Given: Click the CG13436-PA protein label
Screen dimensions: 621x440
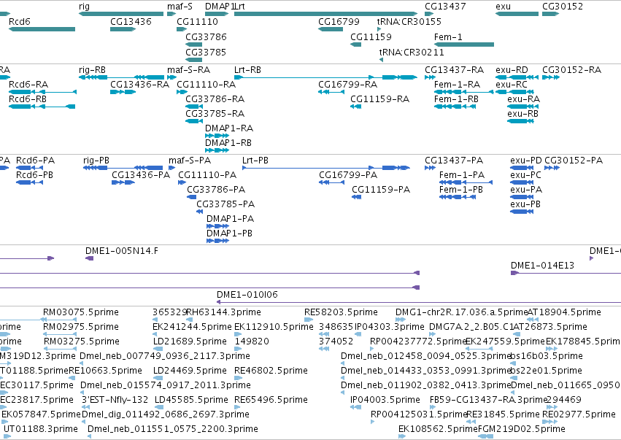Looking at the screenshot, I should tap(141, 175).
